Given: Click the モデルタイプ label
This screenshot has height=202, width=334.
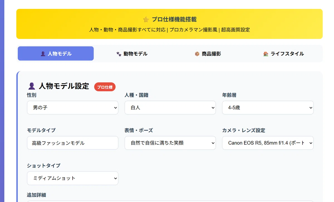Looking at the screenshot, I should pyautogui.click(x=41, y=130).
